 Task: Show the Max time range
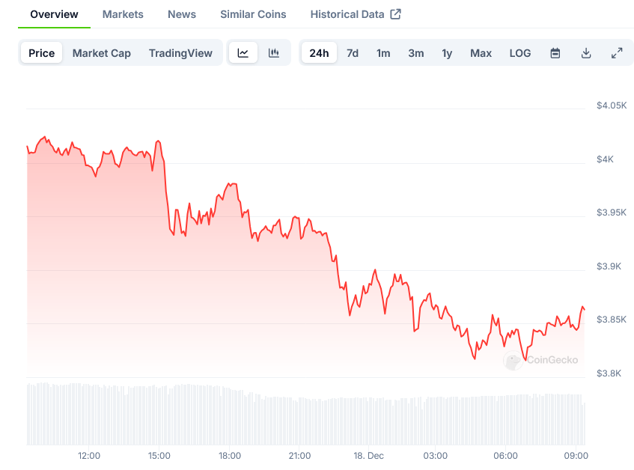481,53
